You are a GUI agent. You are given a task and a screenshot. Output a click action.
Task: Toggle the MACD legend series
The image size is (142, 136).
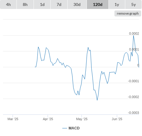[71, 128]
